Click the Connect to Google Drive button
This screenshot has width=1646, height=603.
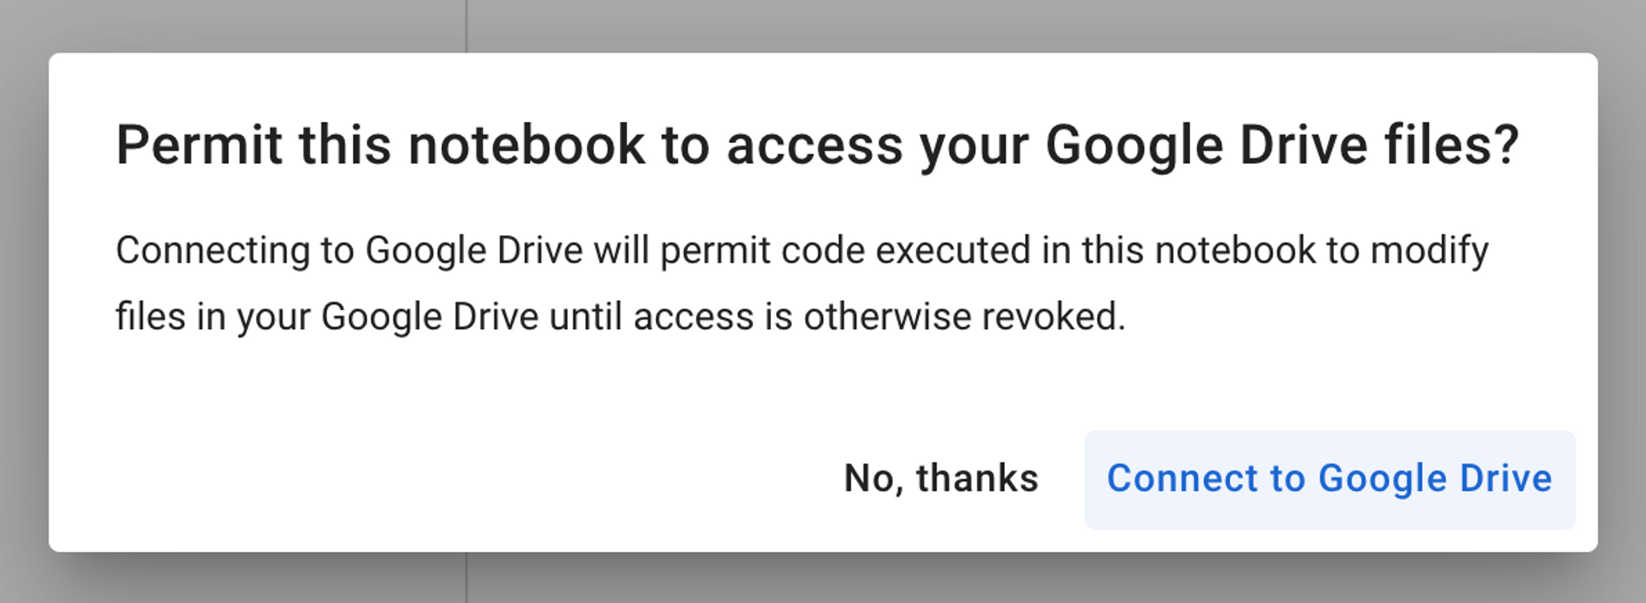pos(1329,480)
